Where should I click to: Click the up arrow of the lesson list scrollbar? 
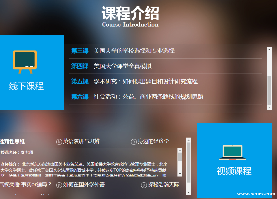[x=269, y=49]
